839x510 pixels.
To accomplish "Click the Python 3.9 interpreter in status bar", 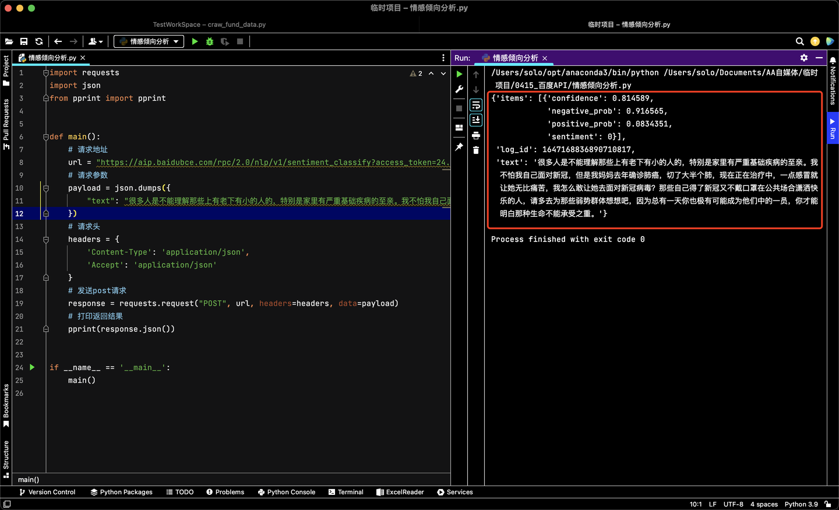I will [801, 504].
